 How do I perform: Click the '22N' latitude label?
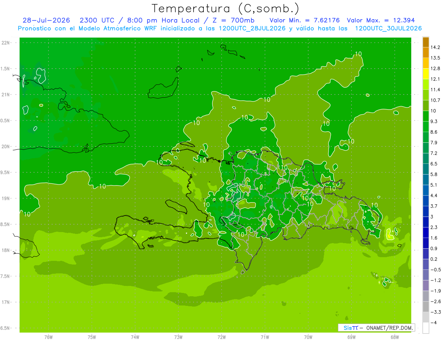pos(6,43)
